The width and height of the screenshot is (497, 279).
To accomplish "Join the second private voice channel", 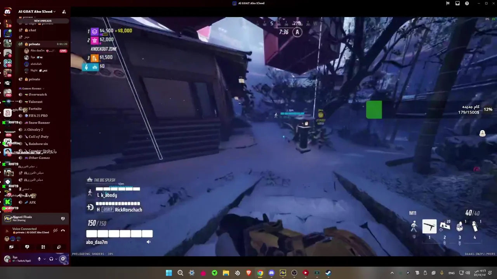I will point(43,79).
